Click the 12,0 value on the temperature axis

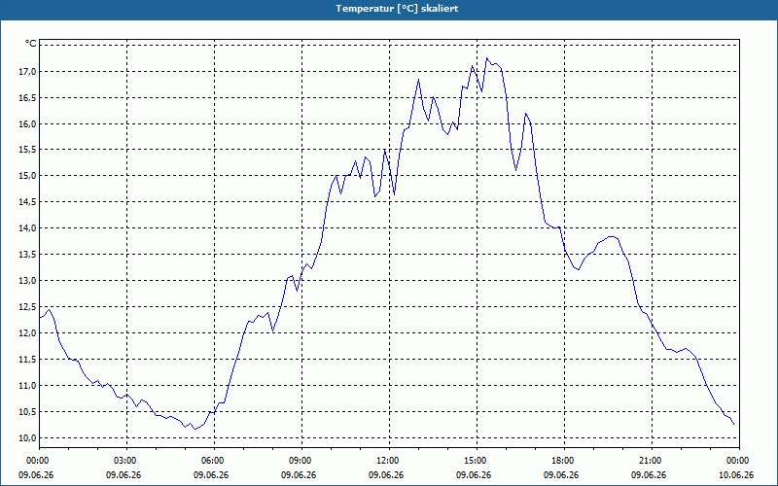coord(28,333)
